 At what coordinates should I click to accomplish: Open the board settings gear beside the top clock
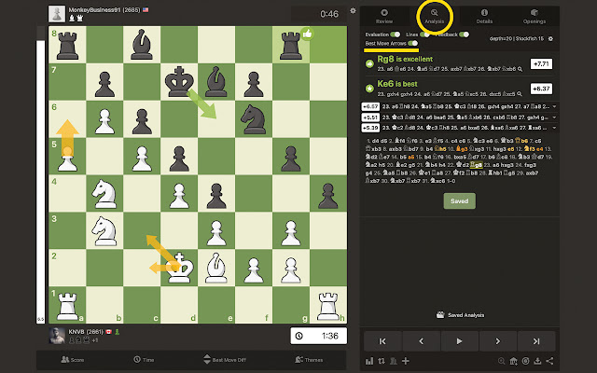(x=353, y=11)
